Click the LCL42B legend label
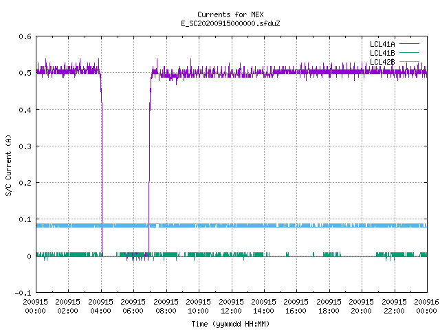 point(382,62)
